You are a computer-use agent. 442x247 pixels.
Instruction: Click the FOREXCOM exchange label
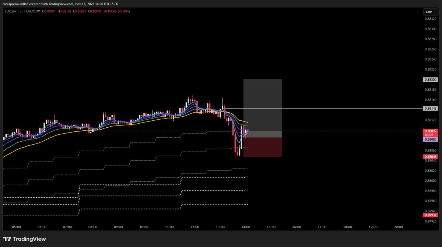tap(32, 11)
